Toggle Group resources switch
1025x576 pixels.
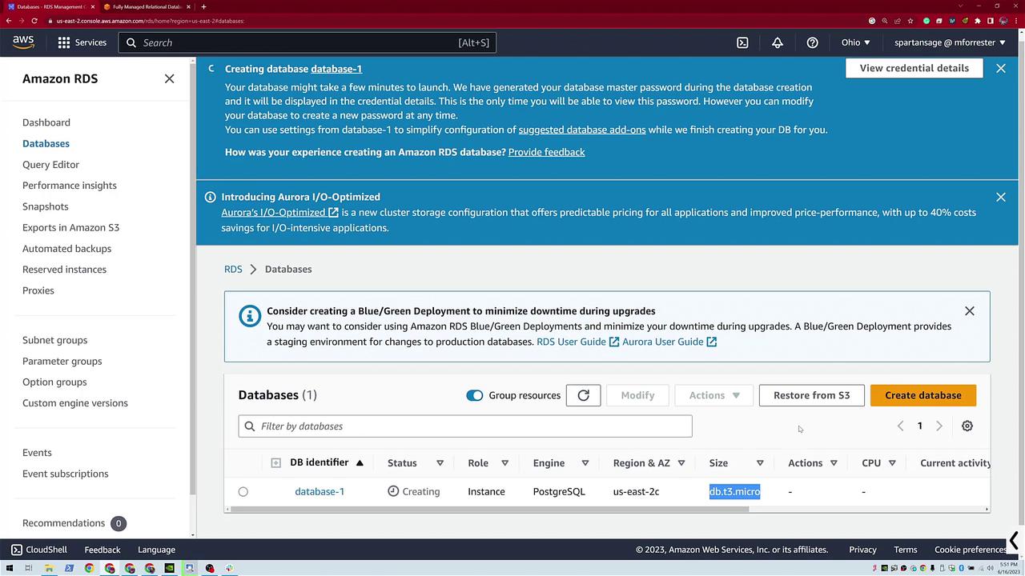(x=474, y=395)
